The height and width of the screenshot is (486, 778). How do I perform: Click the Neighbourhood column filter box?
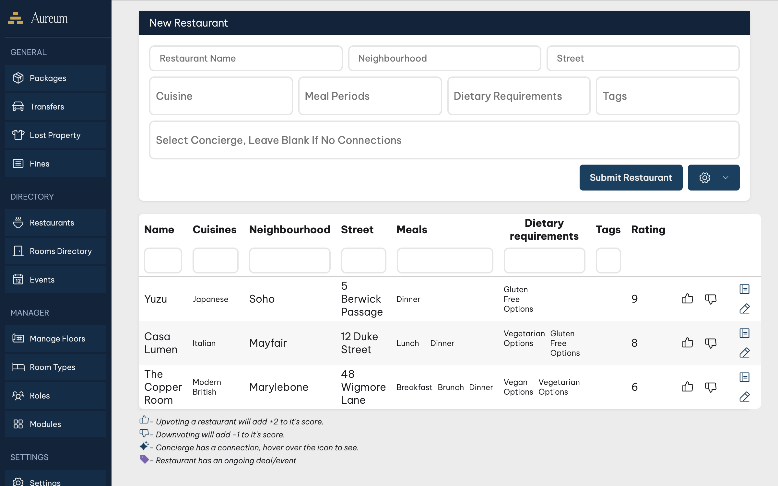click(x=290, y=260)
